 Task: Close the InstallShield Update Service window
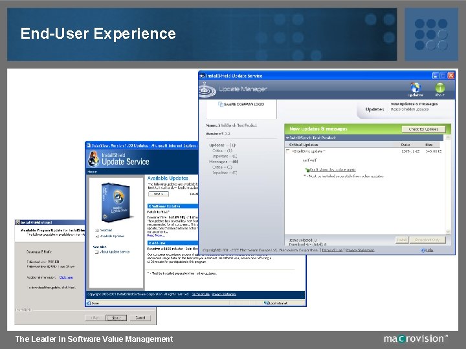click(x=451, y=76)
